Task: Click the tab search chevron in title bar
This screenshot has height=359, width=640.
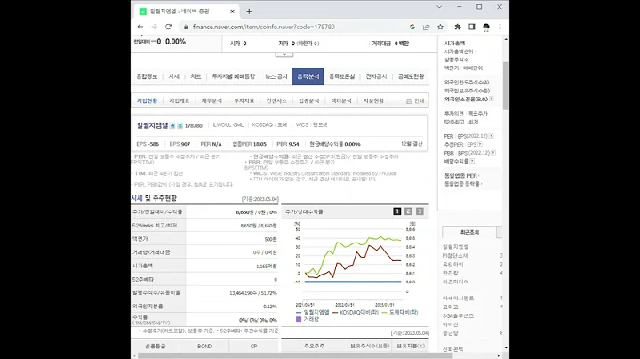Action: coord(439,7)
